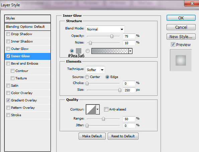
Task: Click the Opacity slider handle
Action: 112,36
